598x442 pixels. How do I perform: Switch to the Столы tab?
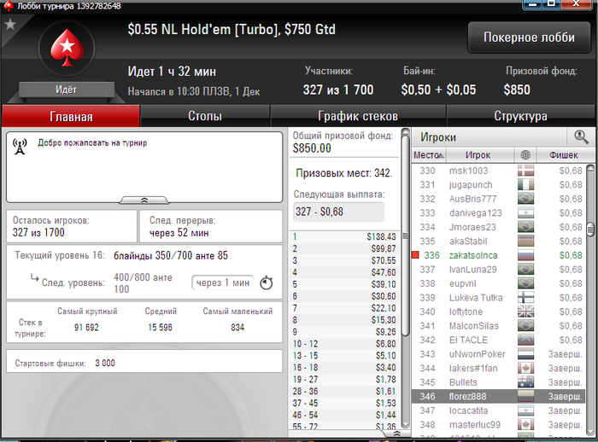pyautogui.click(x=205, y=116)
